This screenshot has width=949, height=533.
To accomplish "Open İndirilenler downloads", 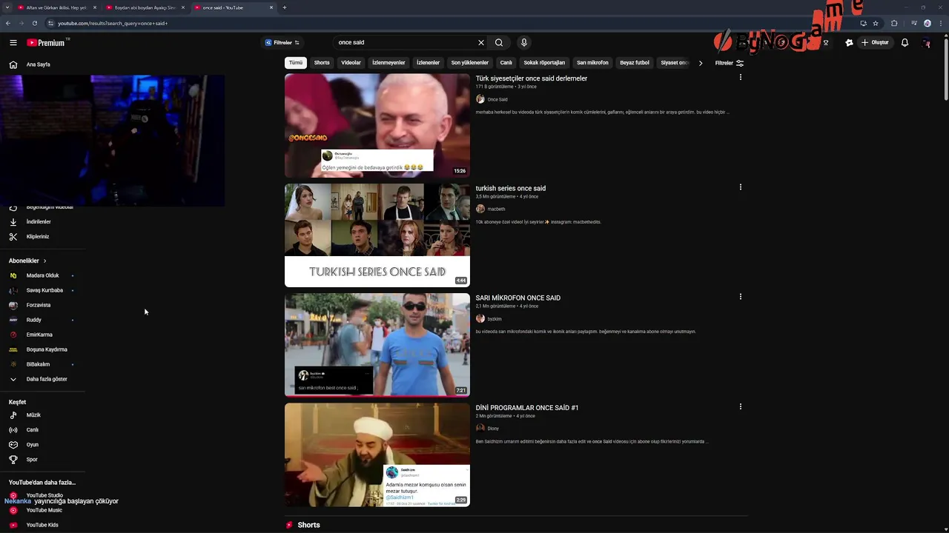I will [x=39, y=222].
